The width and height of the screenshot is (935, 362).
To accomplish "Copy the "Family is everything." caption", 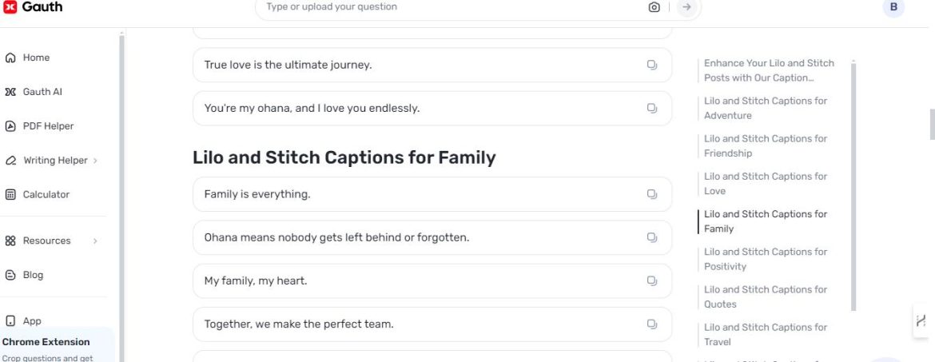I will pyautogui.click(x=652, y=194).
